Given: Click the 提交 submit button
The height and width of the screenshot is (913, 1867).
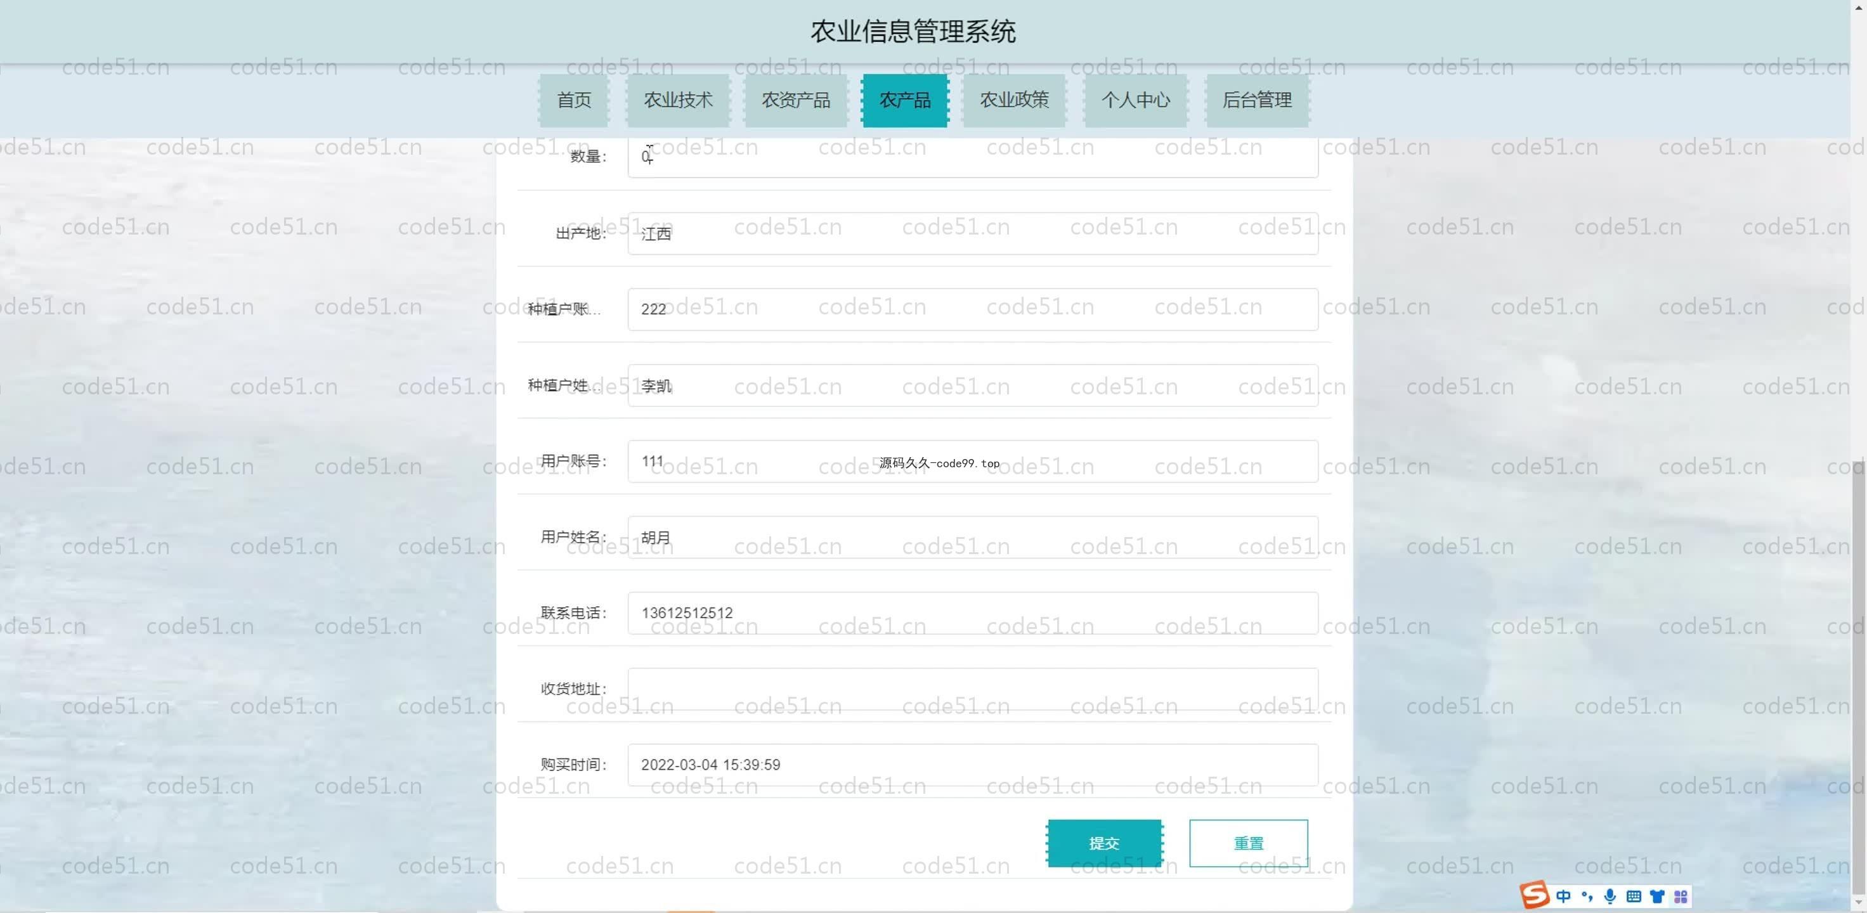Looking at the screenshot, I should (x=1104, y=843).
